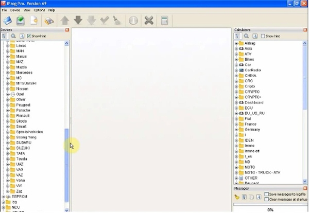Screen dimensions: 309x213
Task: Click the memory chip toolbar icon
Action: point(49,21)
